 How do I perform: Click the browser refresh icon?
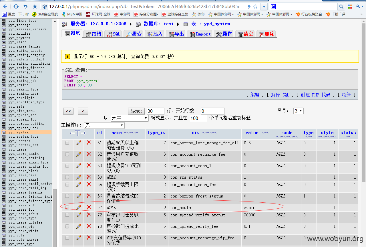16,6
